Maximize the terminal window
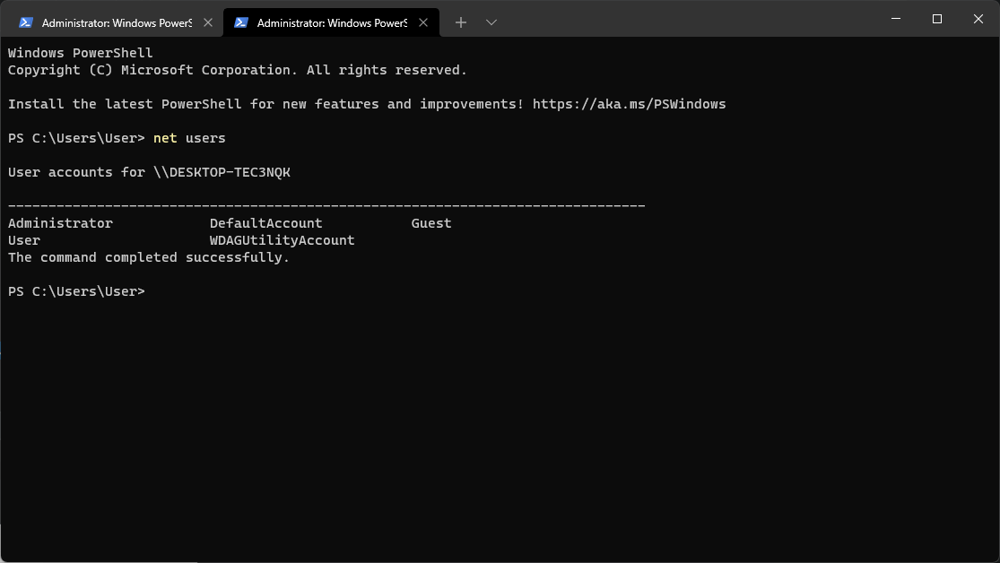This screenshot has height=563, width=1000. point(937,19)
